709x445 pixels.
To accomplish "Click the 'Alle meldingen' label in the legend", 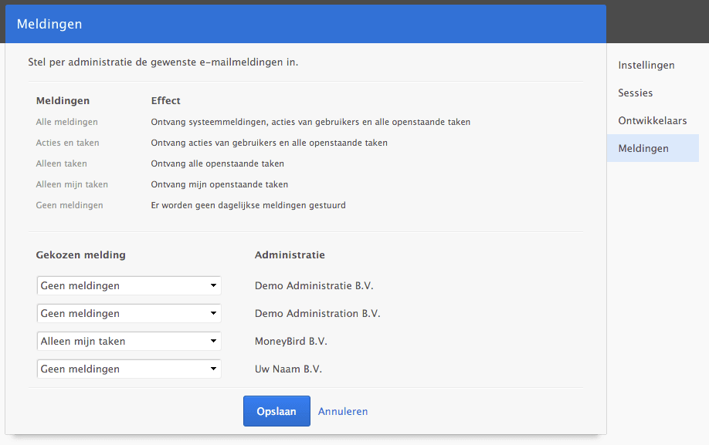I will pyautogui.click(x=67, y=122).
